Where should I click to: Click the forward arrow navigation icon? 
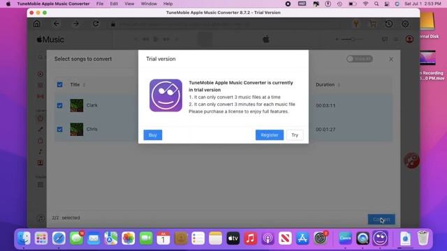click(x=76, y=24)
